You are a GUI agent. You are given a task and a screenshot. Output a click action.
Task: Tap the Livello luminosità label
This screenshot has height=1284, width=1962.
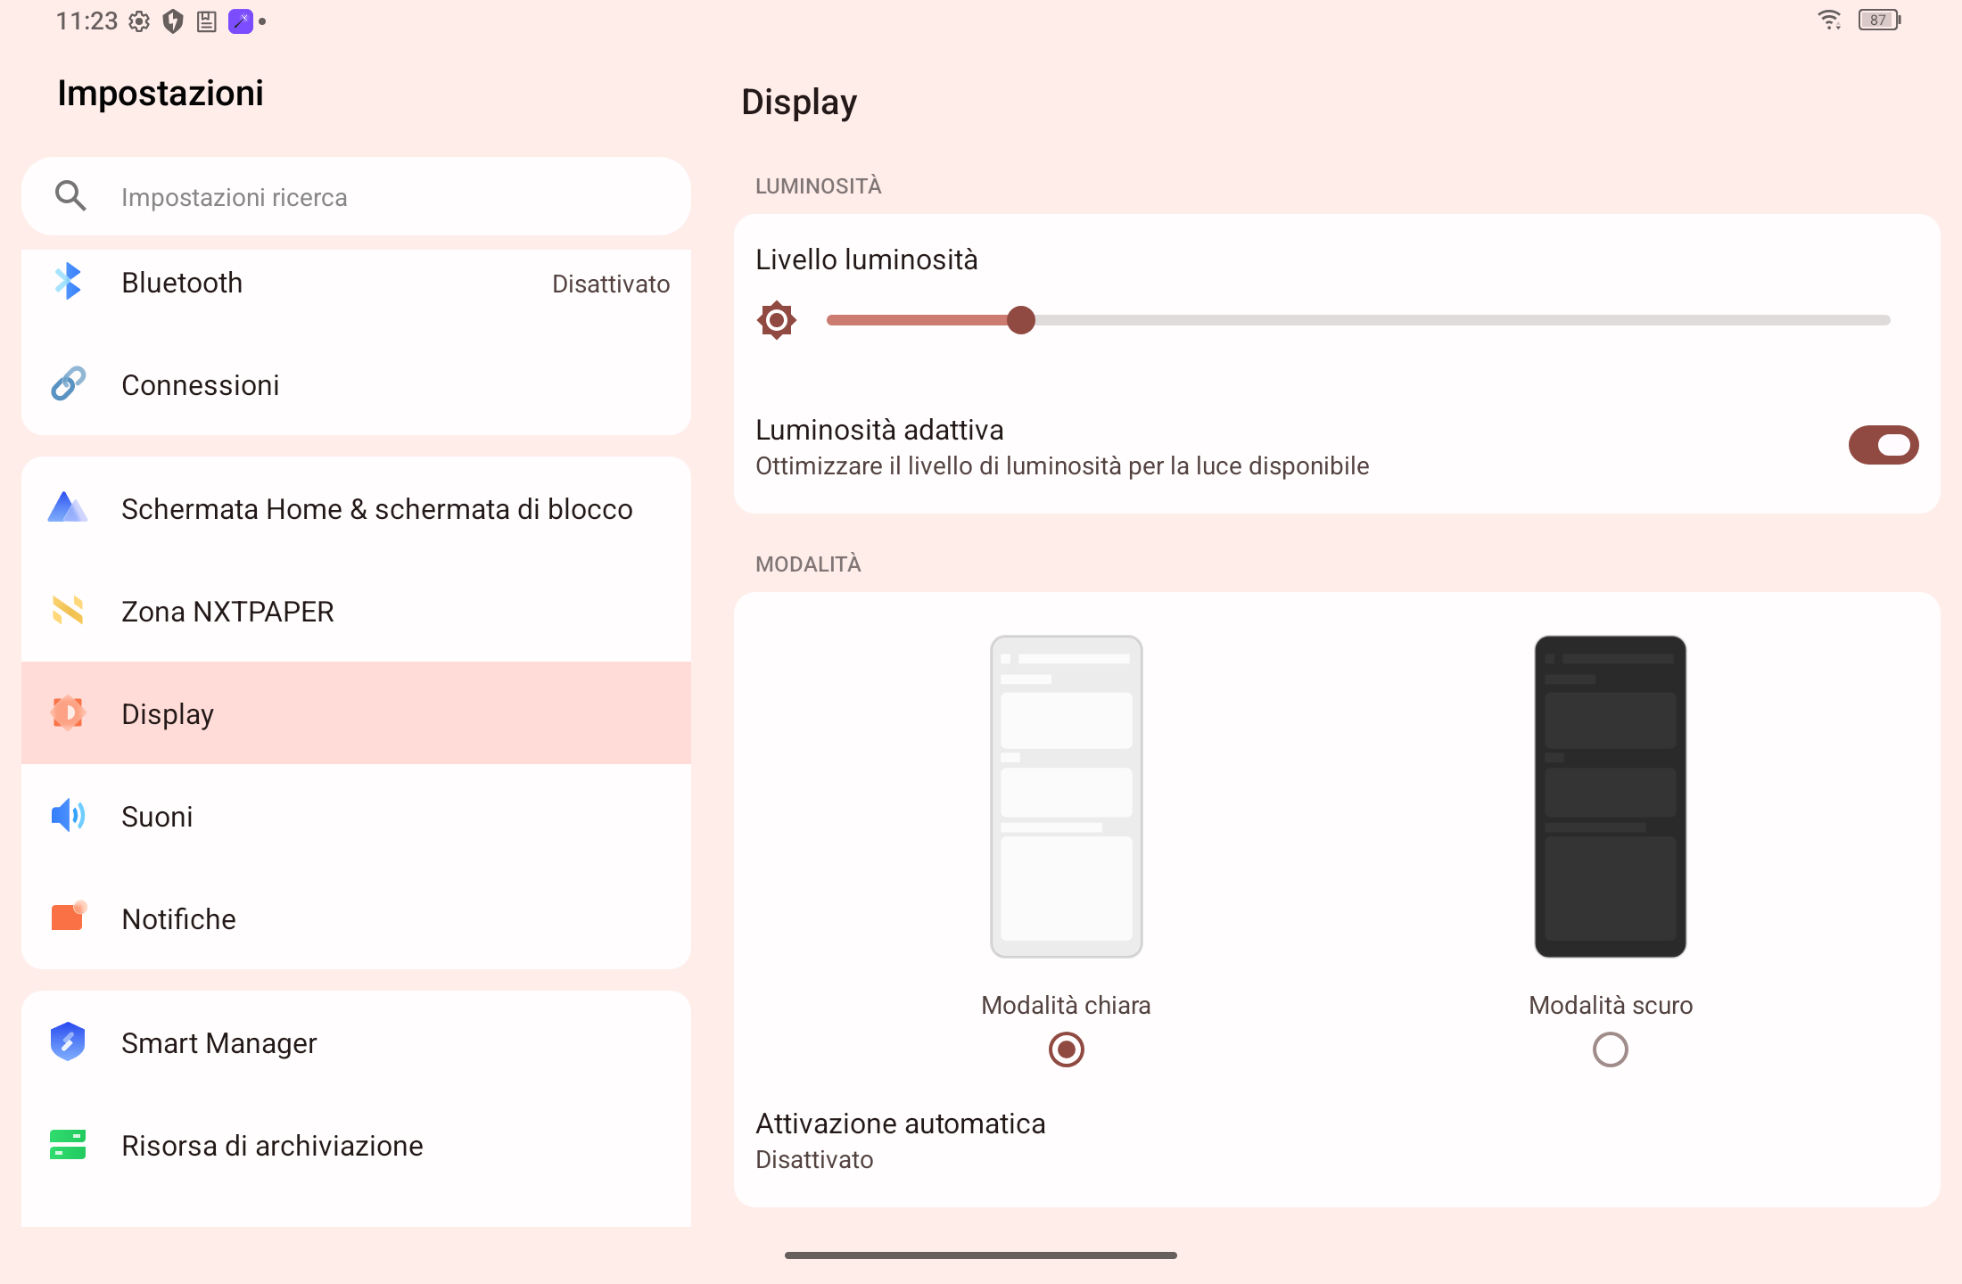(866, 259)
